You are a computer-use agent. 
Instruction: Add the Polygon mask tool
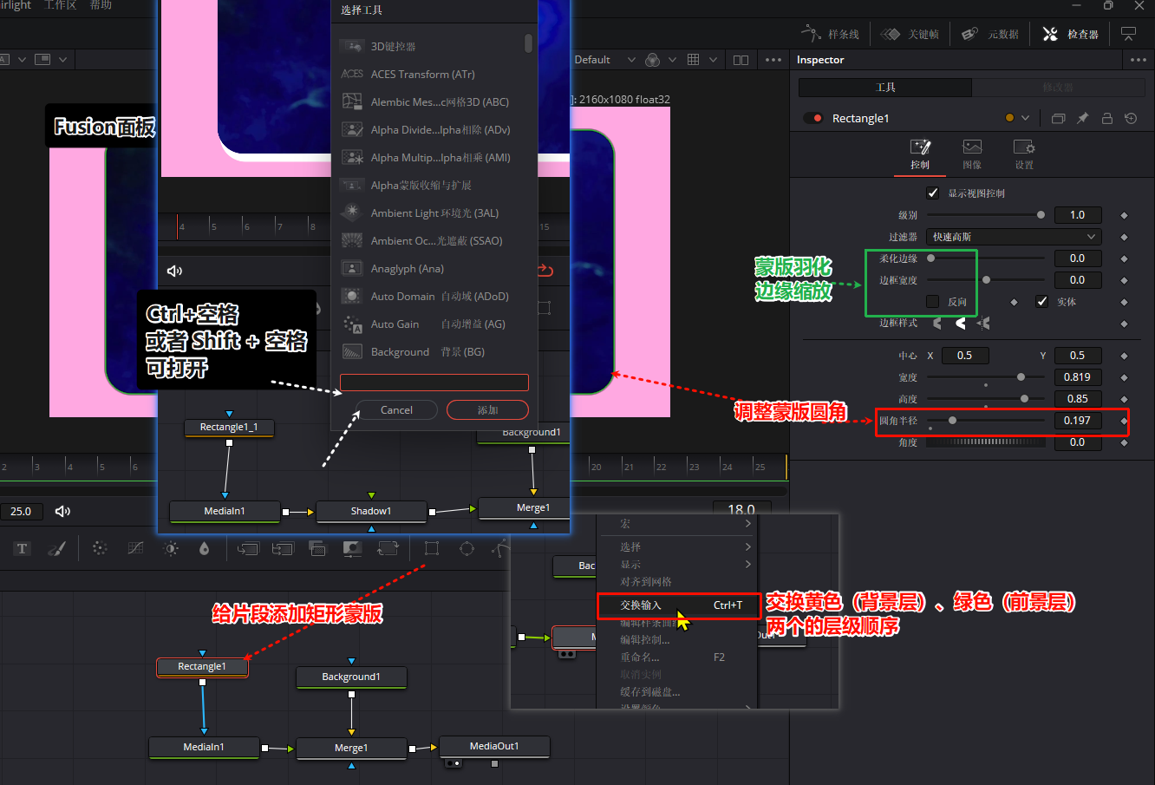[x=500, y=548]
